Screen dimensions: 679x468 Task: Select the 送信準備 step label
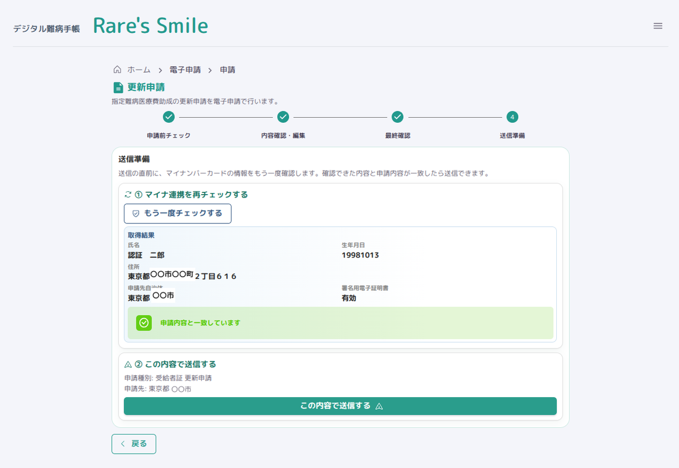point(512,136)
